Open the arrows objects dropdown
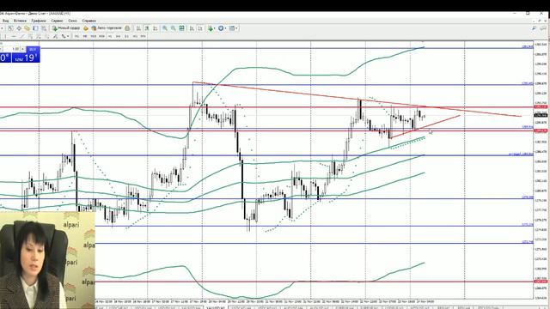This screenshot has height=309, width=550. pyautogui.click(x=64, y=36)
